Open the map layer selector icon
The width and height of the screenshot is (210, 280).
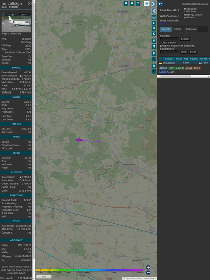[x=147, y=3]
